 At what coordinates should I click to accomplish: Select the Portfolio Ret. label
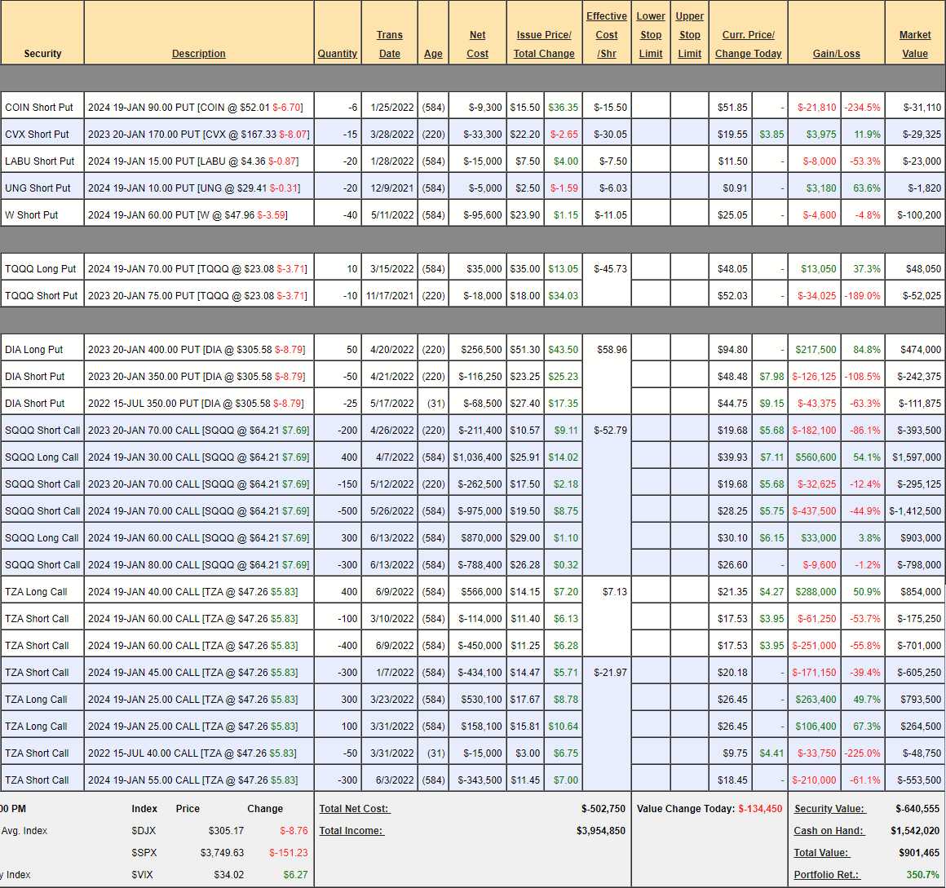coord(826,875)
